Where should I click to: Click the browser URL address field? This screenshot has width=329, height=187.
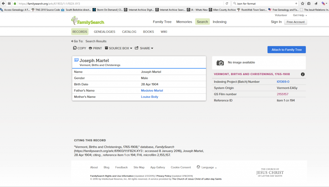(121, 4)
